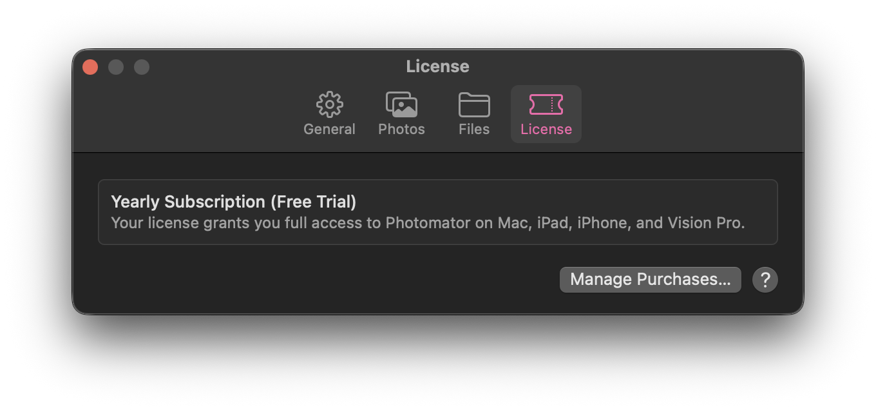The height and width of the screenshot is (410, 876).
Task: Click the General gear icon
Action: click(x=329, y=104)
